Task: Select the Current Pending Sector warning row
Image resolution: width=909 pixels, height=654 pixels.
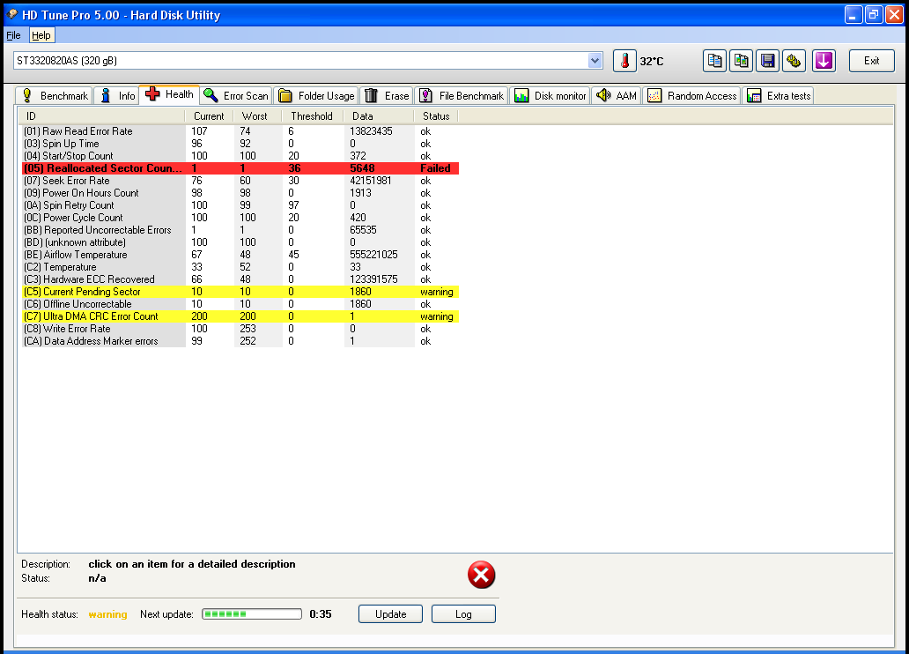Action: [x=240, y=292]
